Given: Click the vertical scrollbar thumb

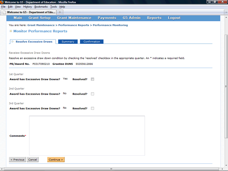Looking at the screenshot, I should 226,86.
